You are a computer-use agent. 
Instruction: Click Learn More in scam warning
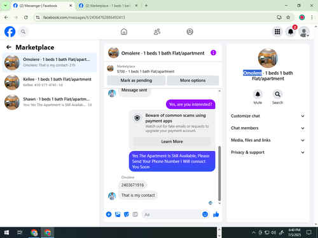(x=172, y=142)
